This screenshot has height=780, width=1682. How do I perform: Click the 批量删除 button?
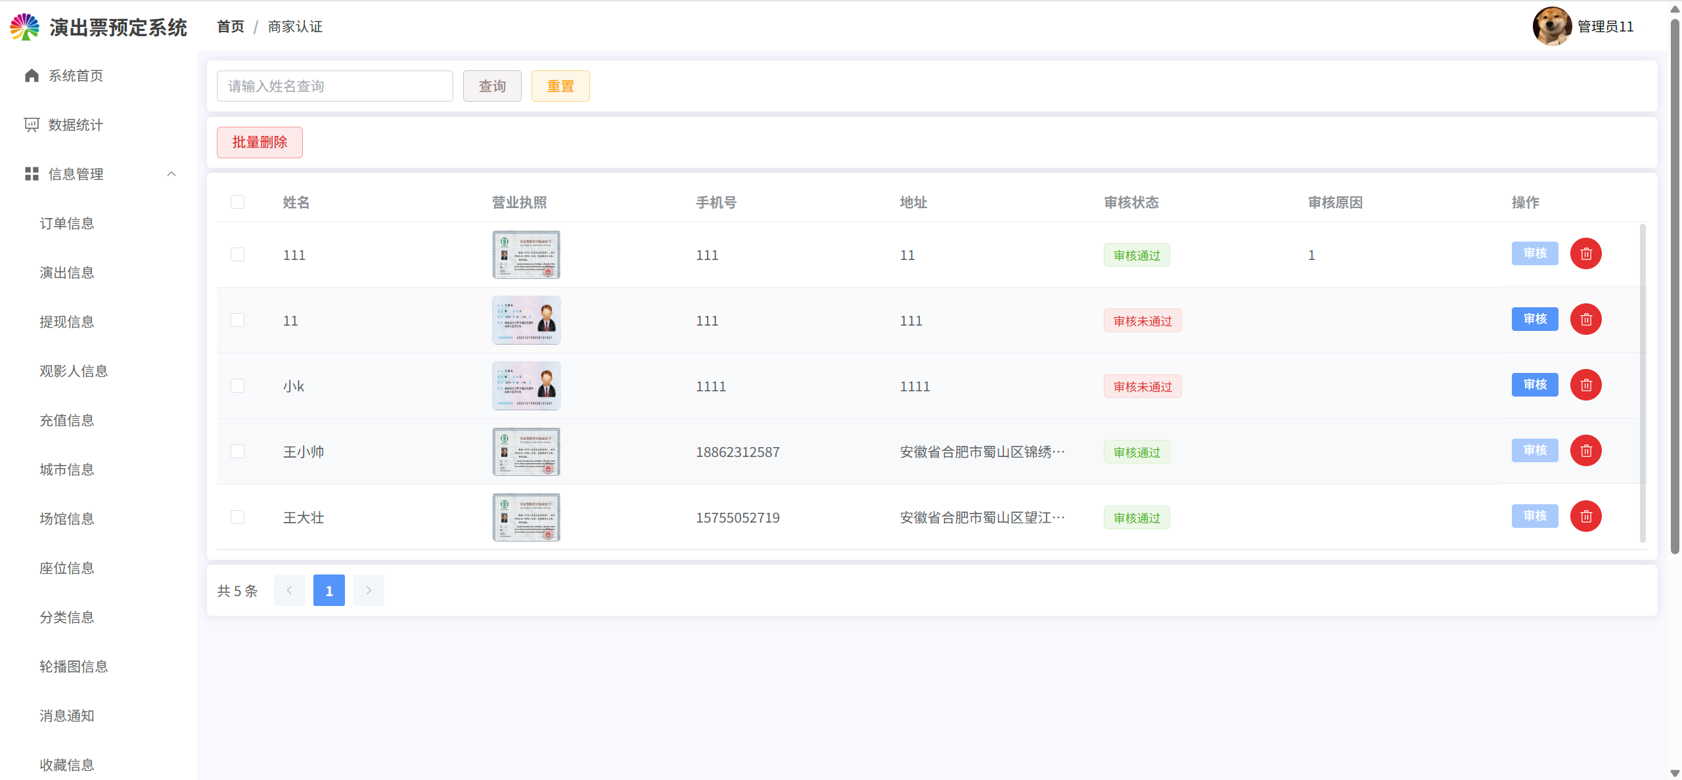coord(260,142)
